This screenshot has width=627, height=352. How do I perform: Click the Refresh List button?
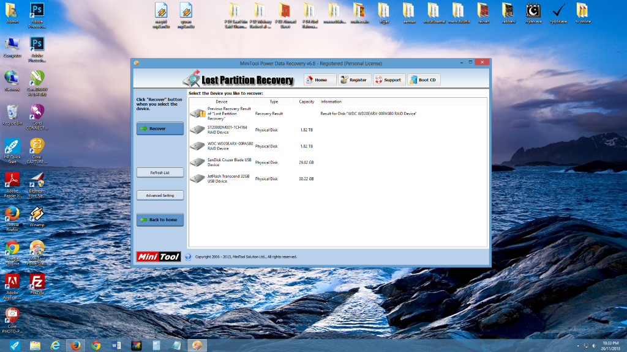[160, 172]
